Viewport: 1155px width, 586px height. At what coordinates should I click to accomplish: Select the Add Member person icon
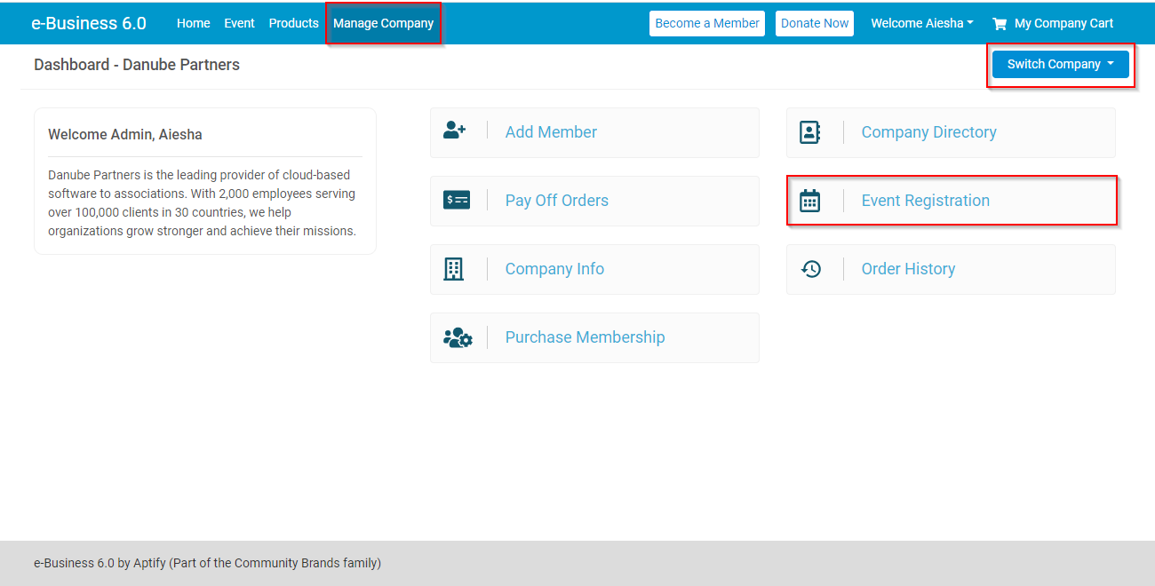(x=456, y=130)
